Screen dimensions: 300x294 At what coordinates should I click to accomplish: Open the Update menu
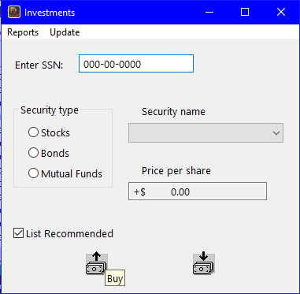pos(65,32)
